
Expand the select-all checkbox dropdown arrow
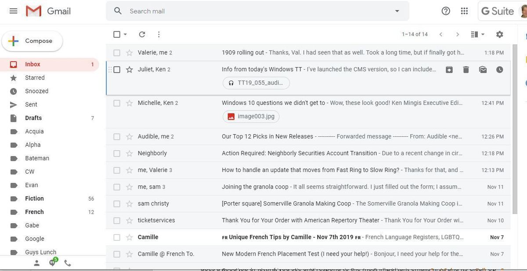click(x=125, y=34)
